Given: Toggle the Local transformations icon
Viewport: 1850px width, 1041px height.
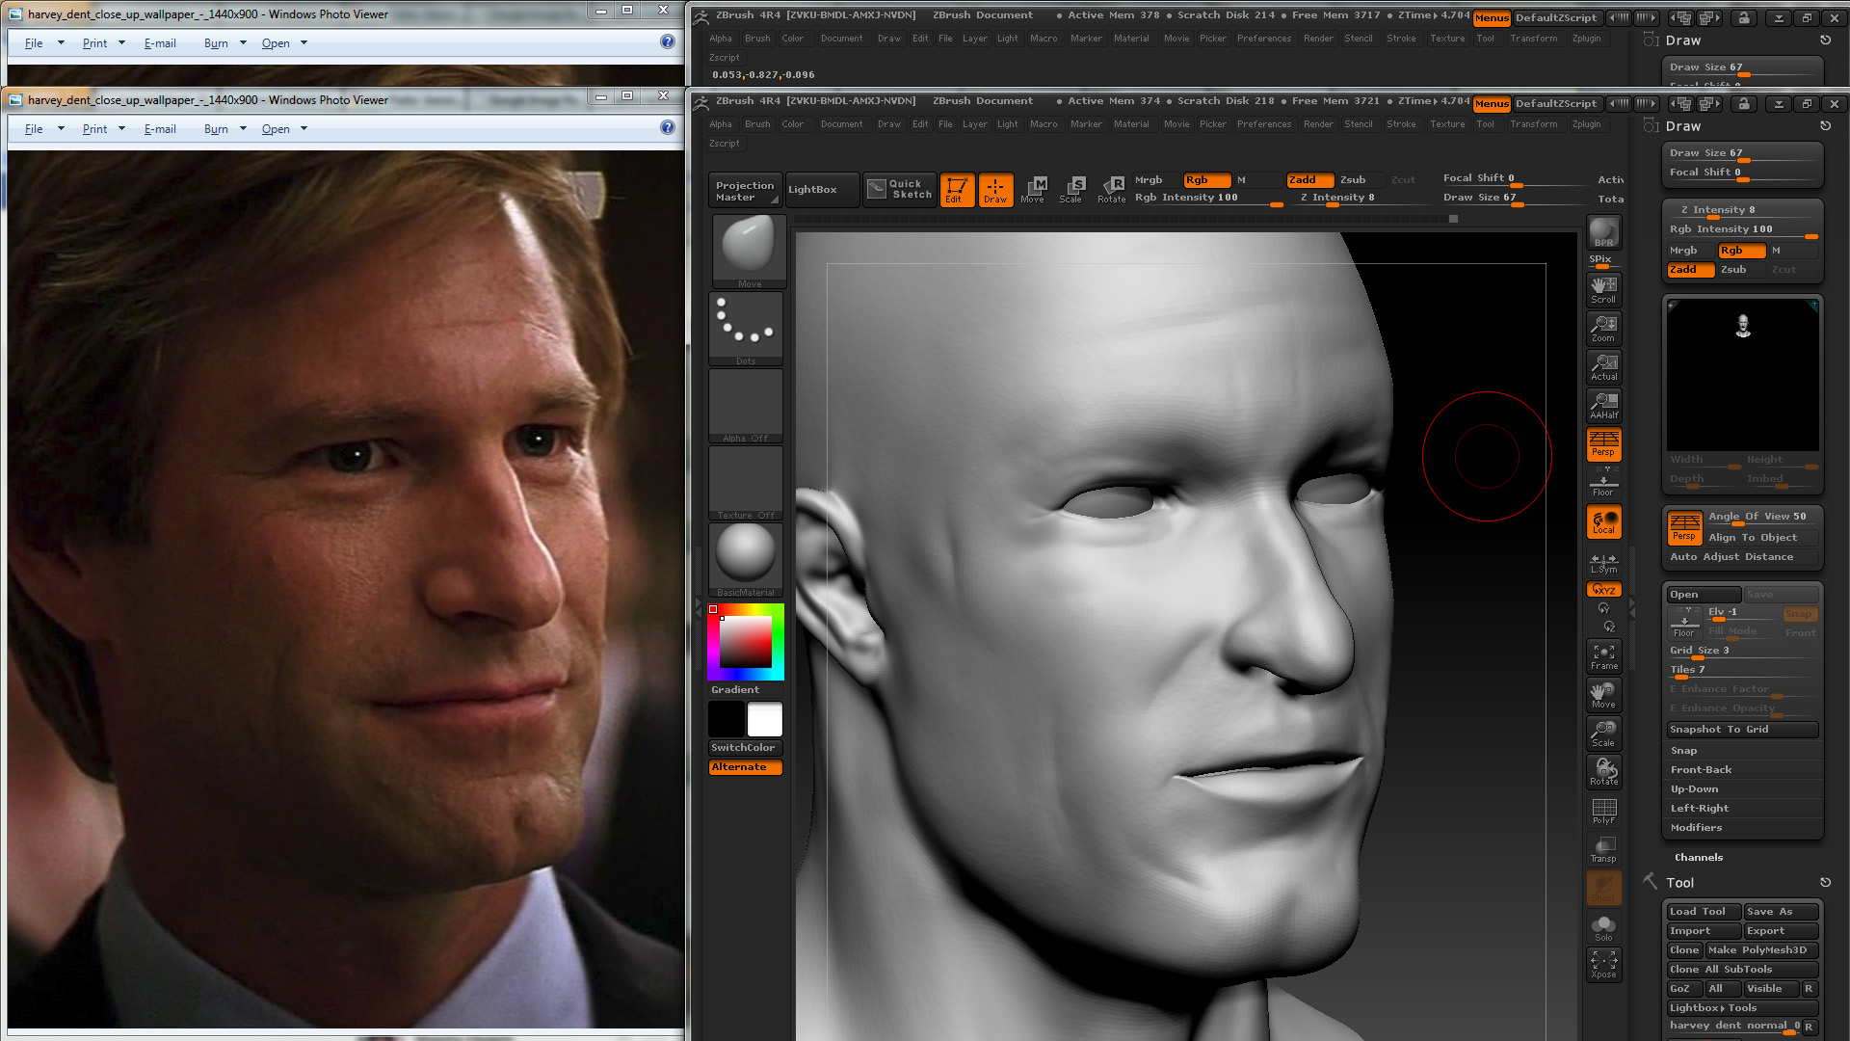Looking at the screenshot, I should (x=1603, y=521).
